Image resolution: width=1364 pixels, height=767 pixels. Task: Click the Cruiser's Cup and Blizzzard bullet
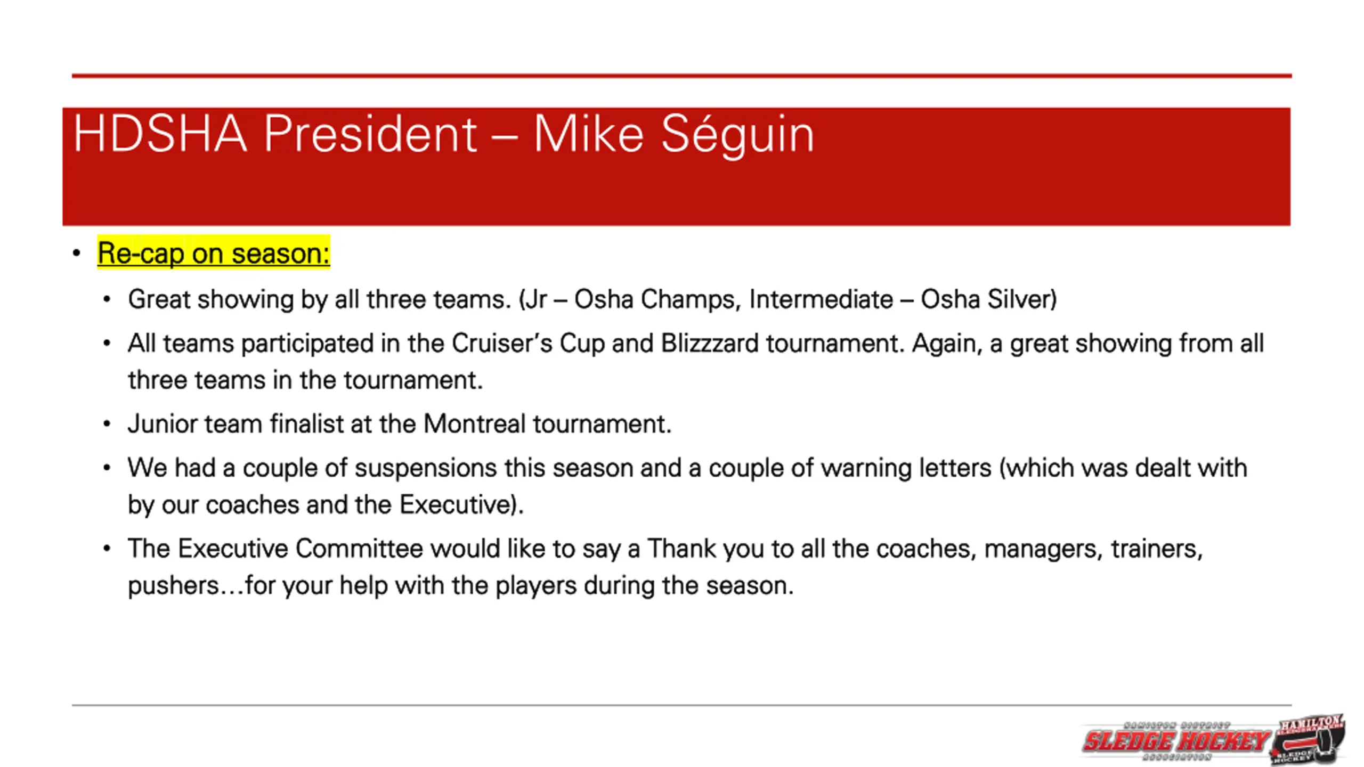coord(696,362)
